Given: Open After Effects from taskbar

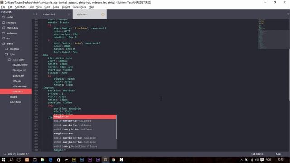Looking at the screenshot, I should point(98,160).
